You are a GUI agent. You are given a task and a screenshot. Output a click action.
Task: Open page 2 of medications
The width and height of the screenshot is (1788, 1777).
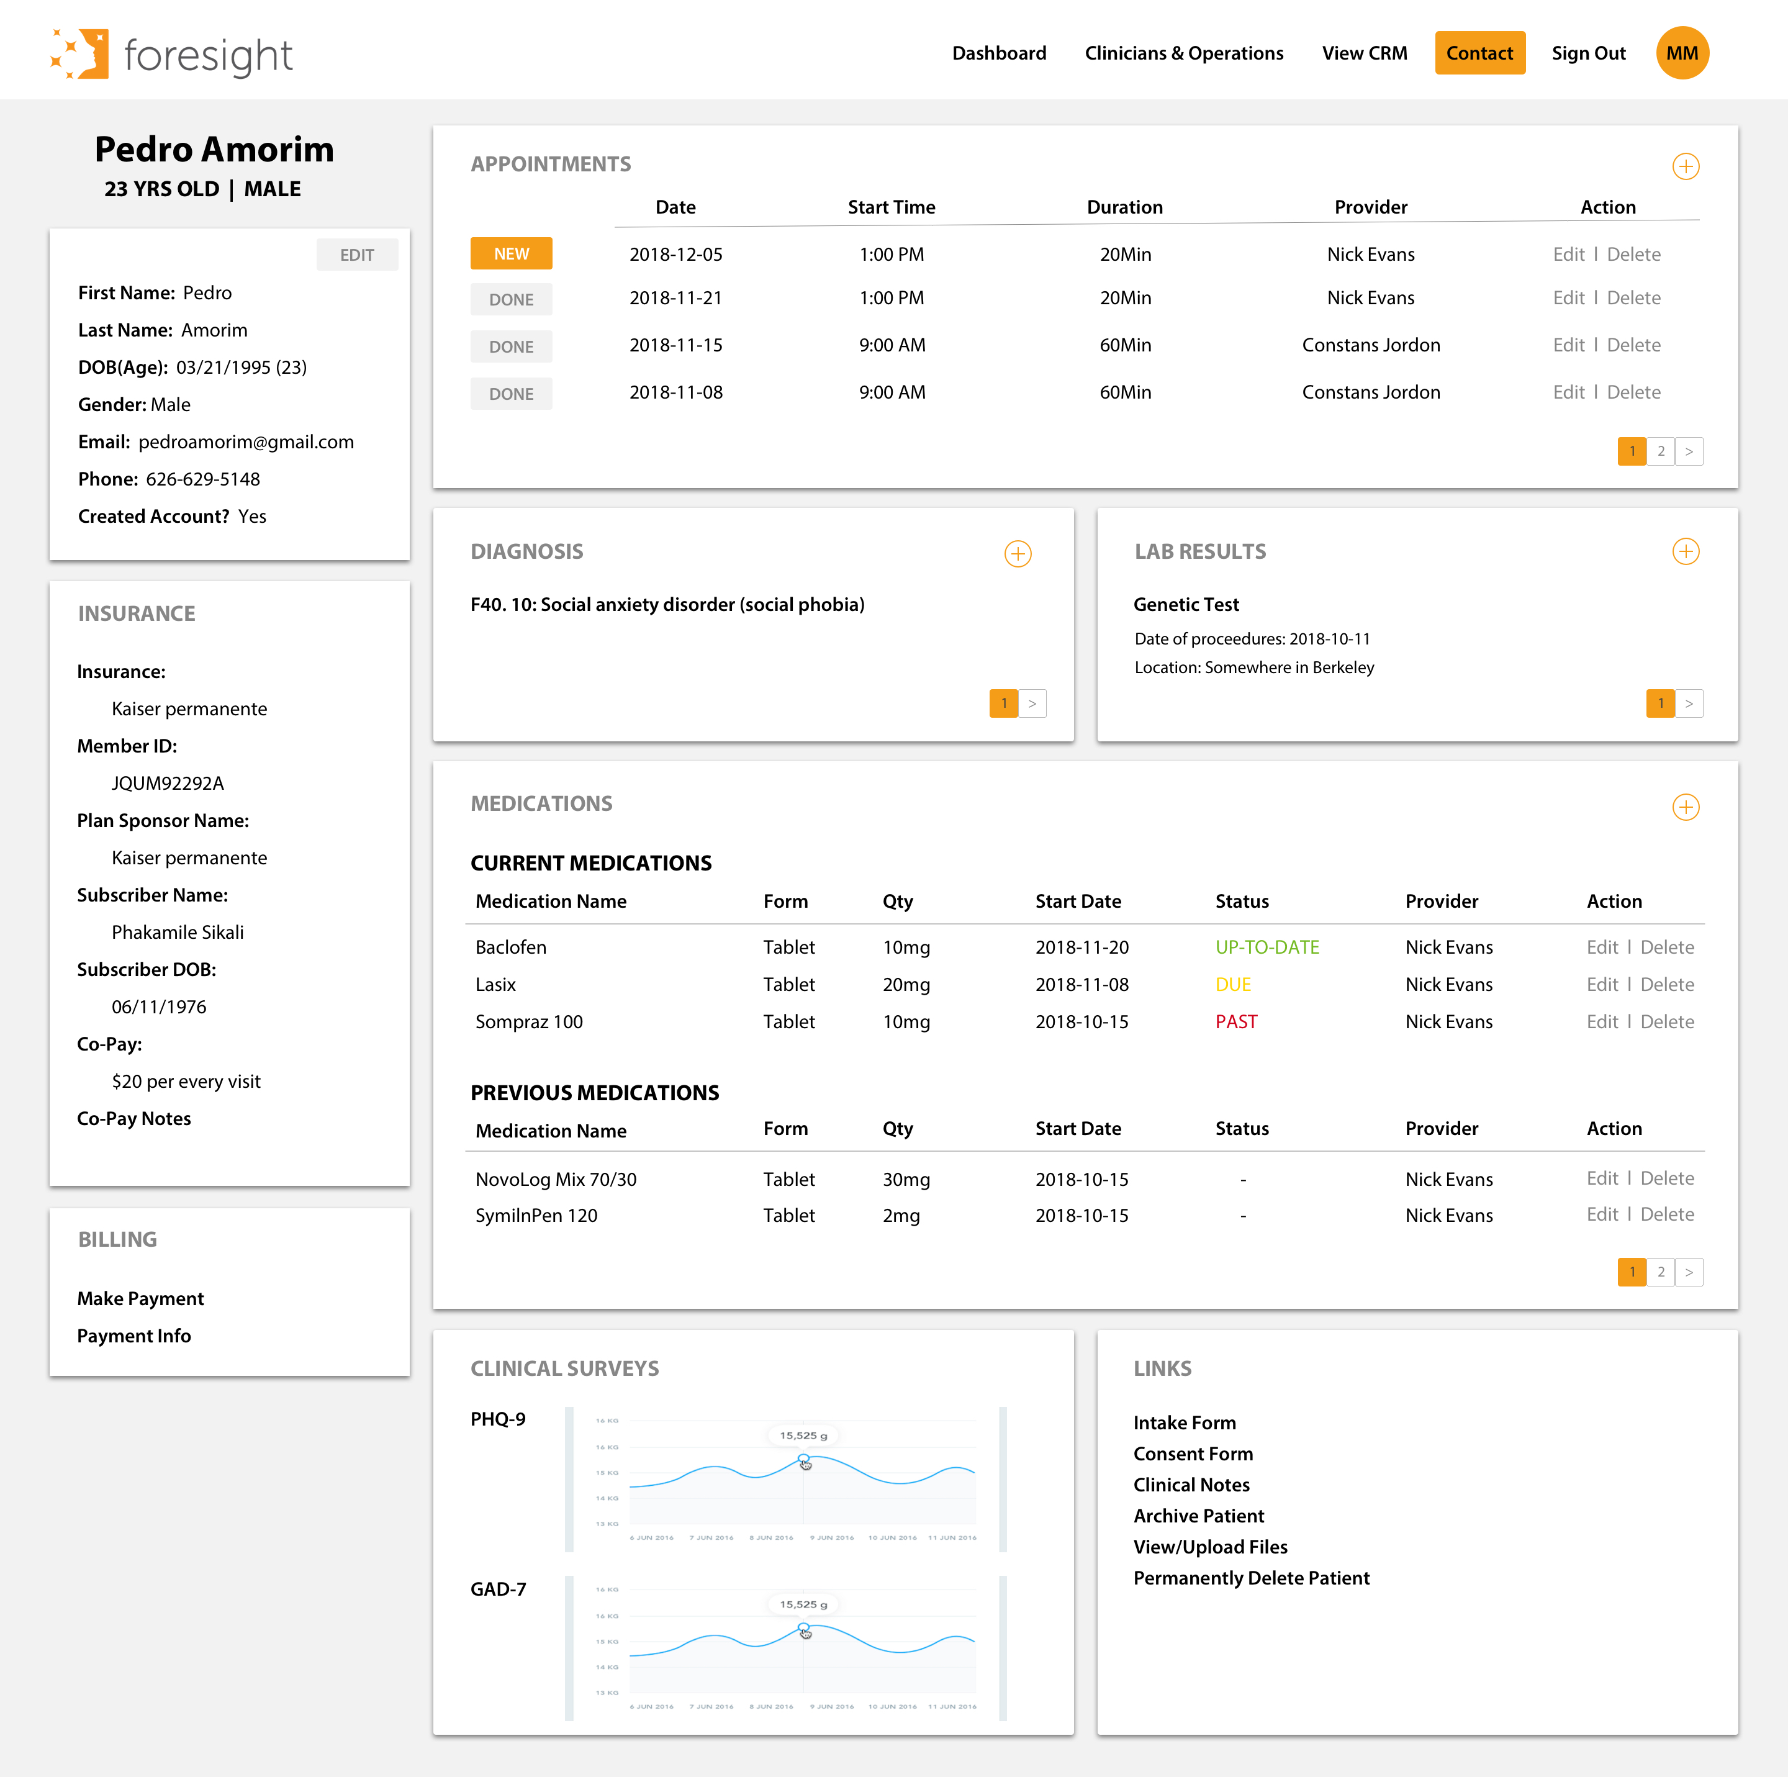(1661, 1272)
